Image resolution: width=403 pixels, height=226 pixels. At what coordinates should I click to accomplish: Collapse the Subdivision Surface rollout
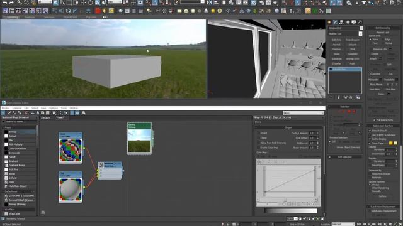(x=382, y=126)
